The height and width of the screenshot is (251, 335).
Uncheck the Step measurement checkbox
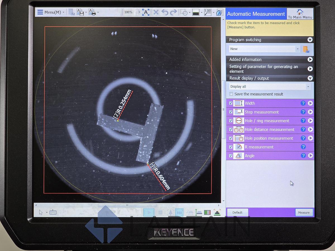(x=231, y=112)
